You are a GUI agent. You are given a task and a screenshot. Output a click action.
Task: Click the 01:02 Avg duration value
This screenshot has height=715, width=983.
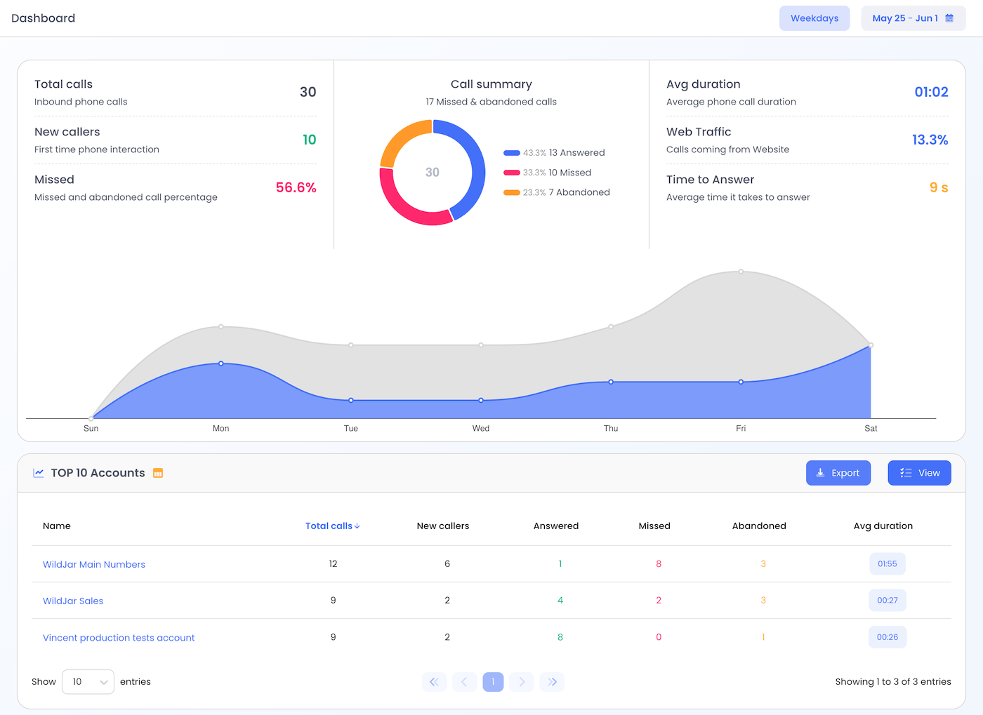[931, 92]
